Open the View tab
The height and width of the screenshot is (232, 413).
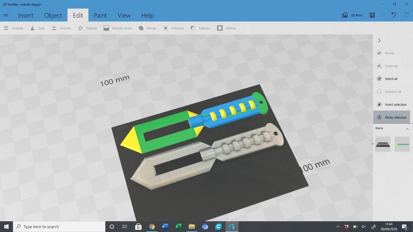pos(124,15)
